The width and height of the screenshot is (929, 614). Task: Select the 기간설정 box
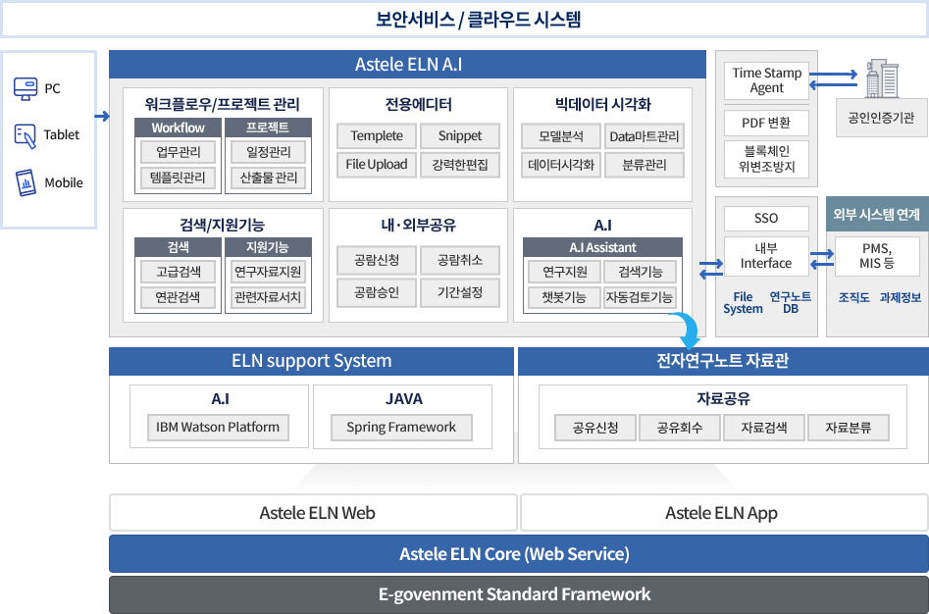[x=460, y=292]
